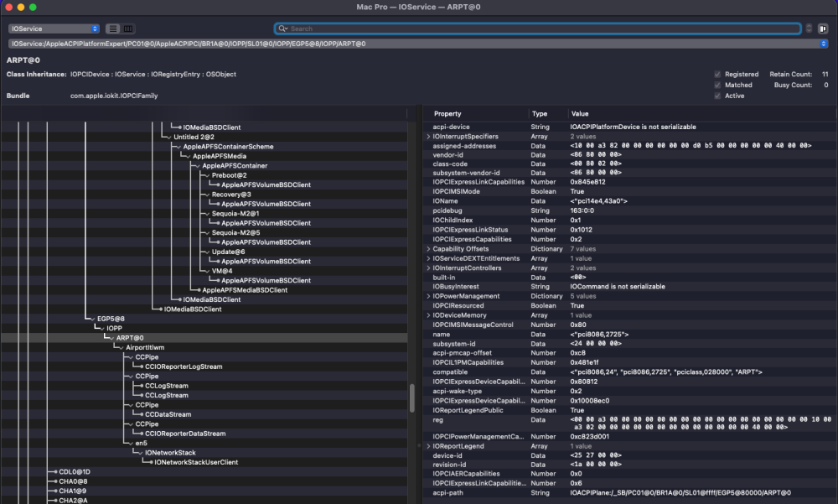
Task: Select the IOName property row
Action: pyautogui.click(x=631, y=201)
